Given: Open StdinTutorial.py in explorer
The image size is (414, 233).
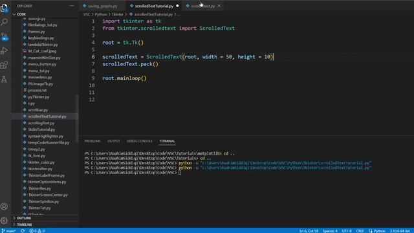Looking at the screenshot, I should coord(41,129).
